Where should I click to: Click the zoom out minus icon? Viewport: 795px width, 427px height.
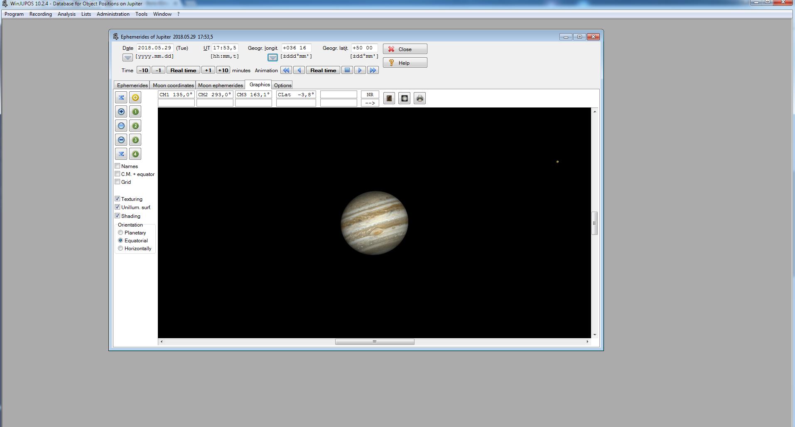pyautogui.click(x=121, y=140)
